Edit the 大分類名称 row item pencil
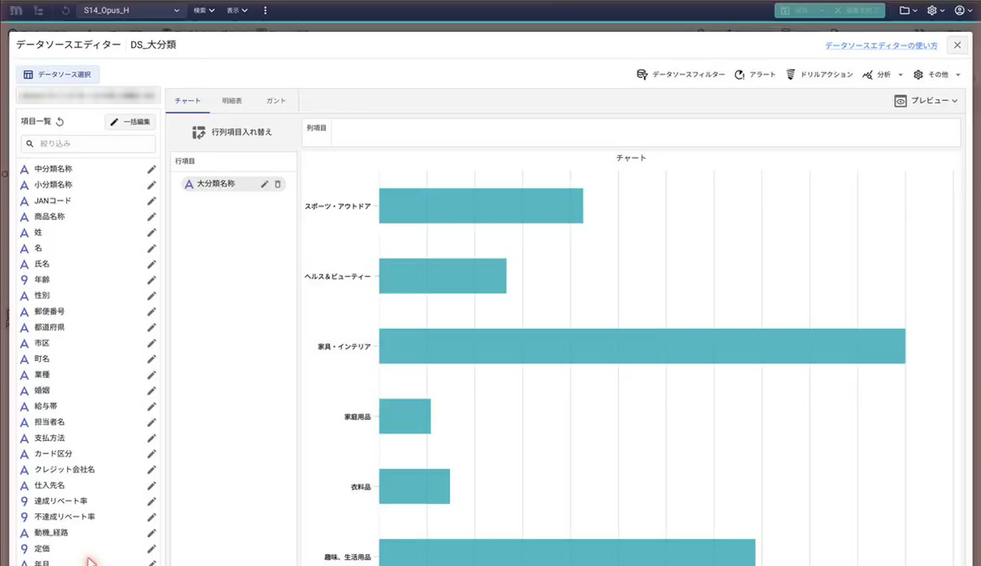The width and height of the screenshot is (981, 566). coord(265,184)
